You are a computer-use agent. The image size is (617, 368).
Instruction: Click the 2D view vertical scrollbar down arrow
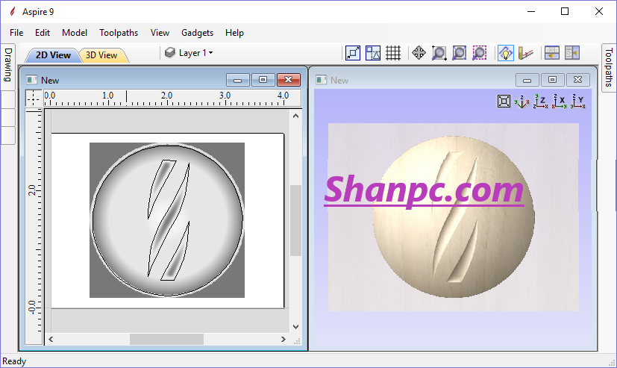coord(295,326)
